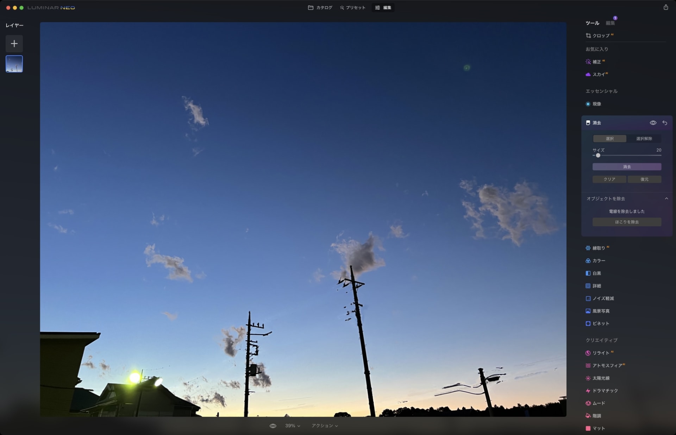This screenshot has width=676, height=435.
Task: Open the ビネット vignette tool
Action: click(x=600, y=323)
